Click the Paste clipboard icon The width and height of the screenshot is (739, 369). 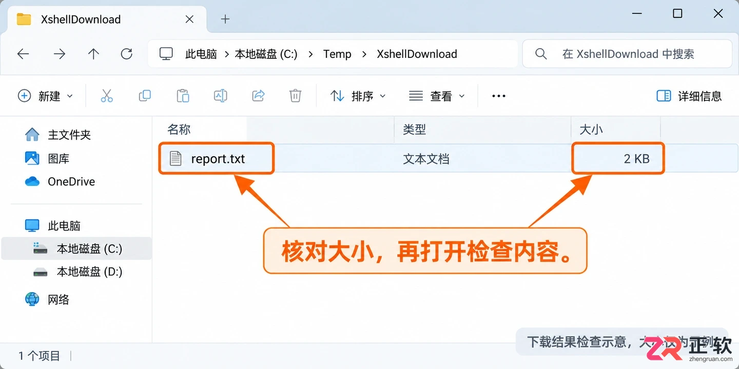point(183,96)
